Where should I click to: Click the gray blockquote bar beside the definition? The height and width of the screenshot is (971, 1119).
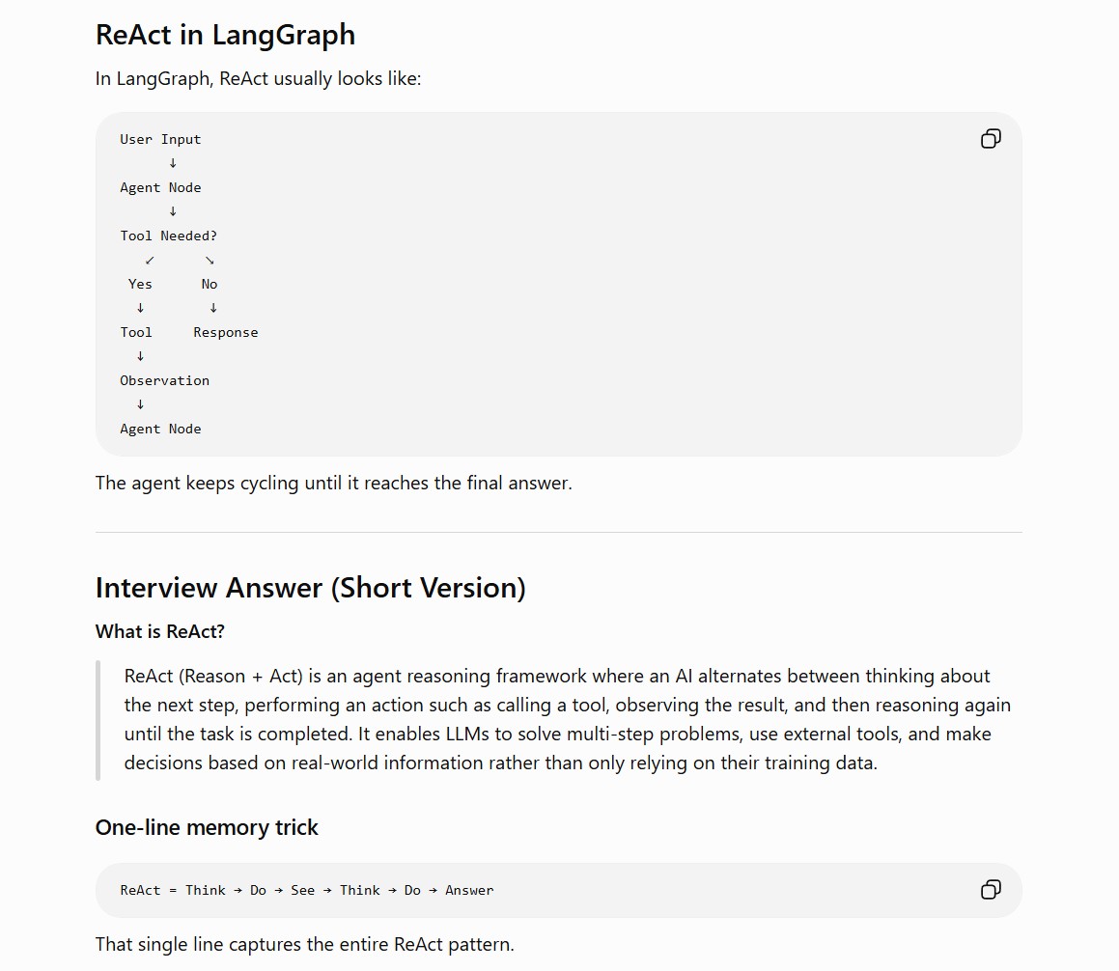point(98,721)
